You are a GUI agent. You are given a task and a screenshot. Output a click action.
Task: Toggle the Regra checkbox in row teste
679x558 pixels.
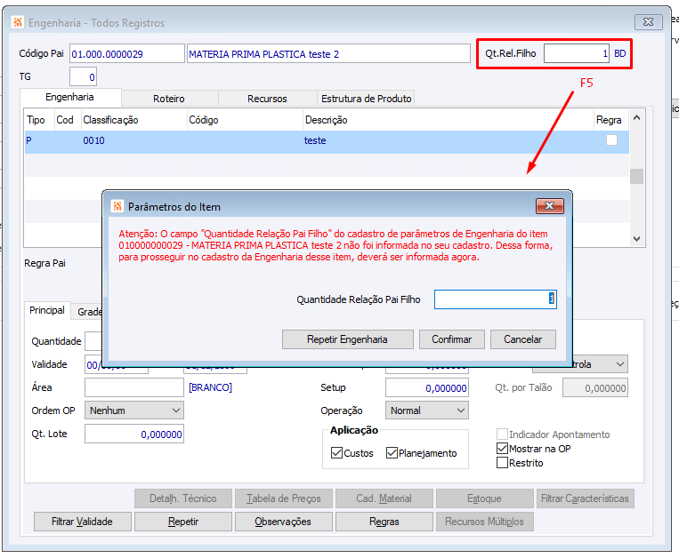(x=611, y=140)
